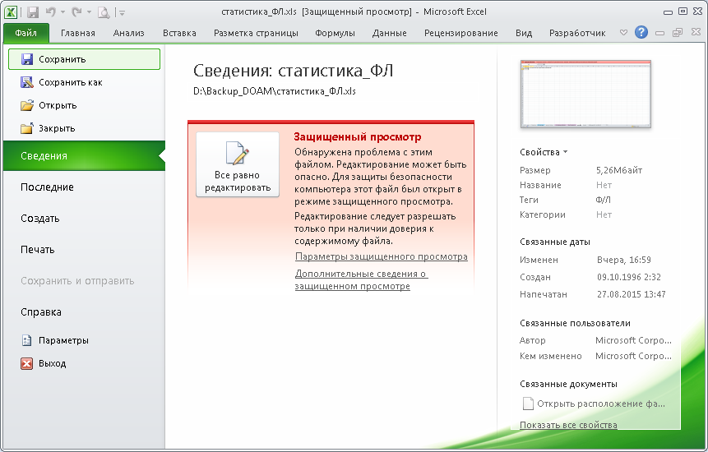
Task: Click the Теги property value Ф/Л
Action: (x=604, y=200)
